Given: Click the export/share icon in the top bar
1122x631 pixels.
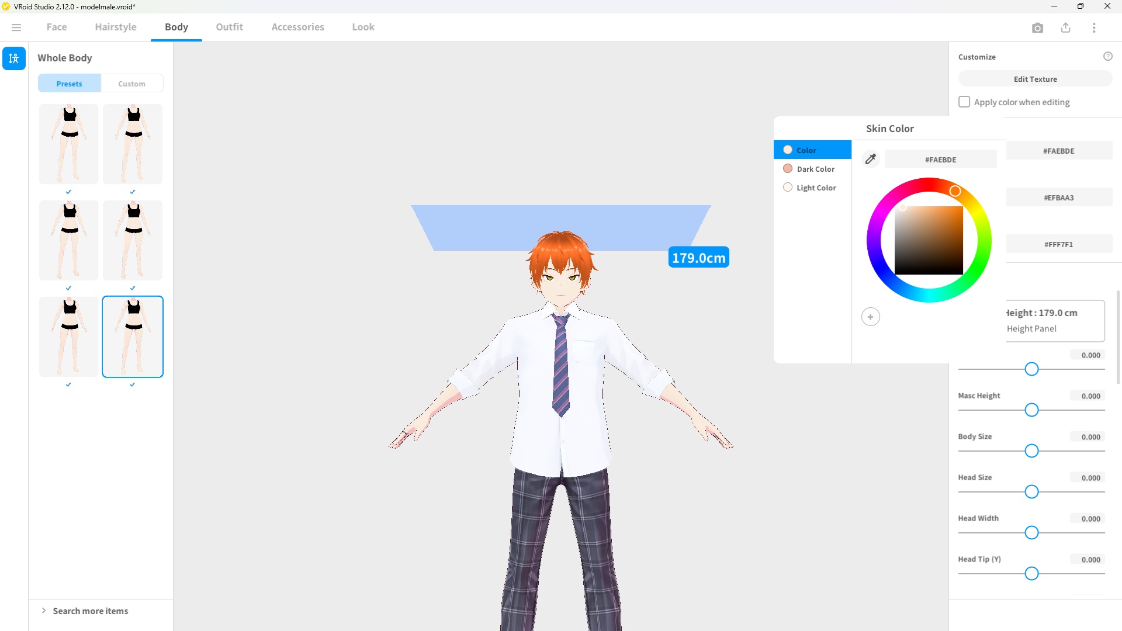Looking at the screenshot, I should 1066,27.
